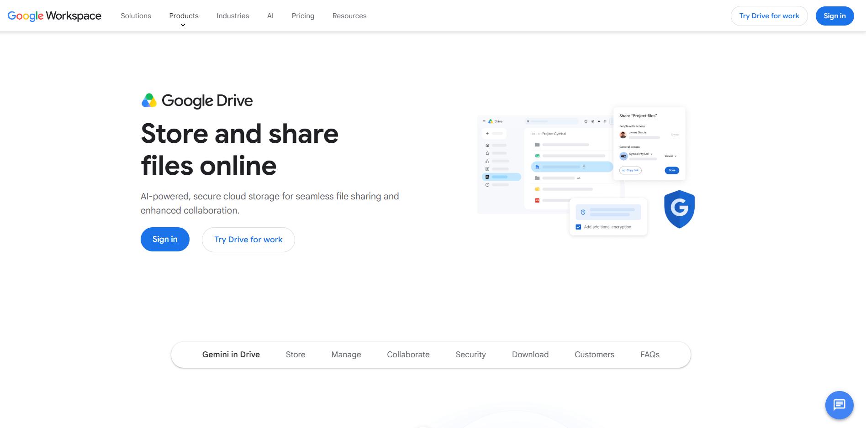This screenshot has width=866, height=428.
Task: Jump to Gemini in Drive section tab
Action: (231, 355)
